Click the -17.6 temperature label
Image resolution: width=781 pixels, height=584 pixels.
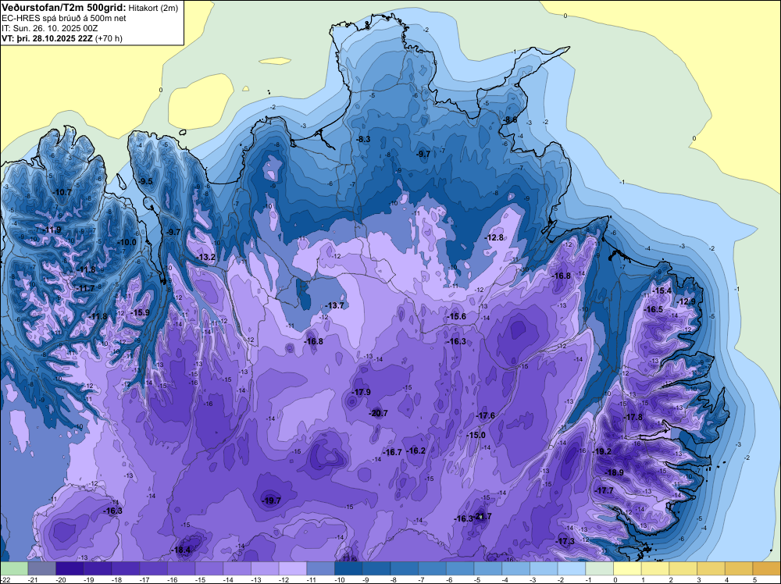click(x=486, y=415)
